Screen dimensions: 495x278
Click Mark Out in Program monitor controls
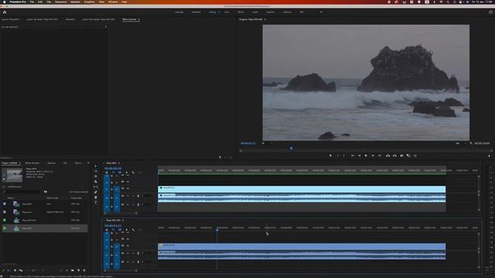click(x=344, y=156)
